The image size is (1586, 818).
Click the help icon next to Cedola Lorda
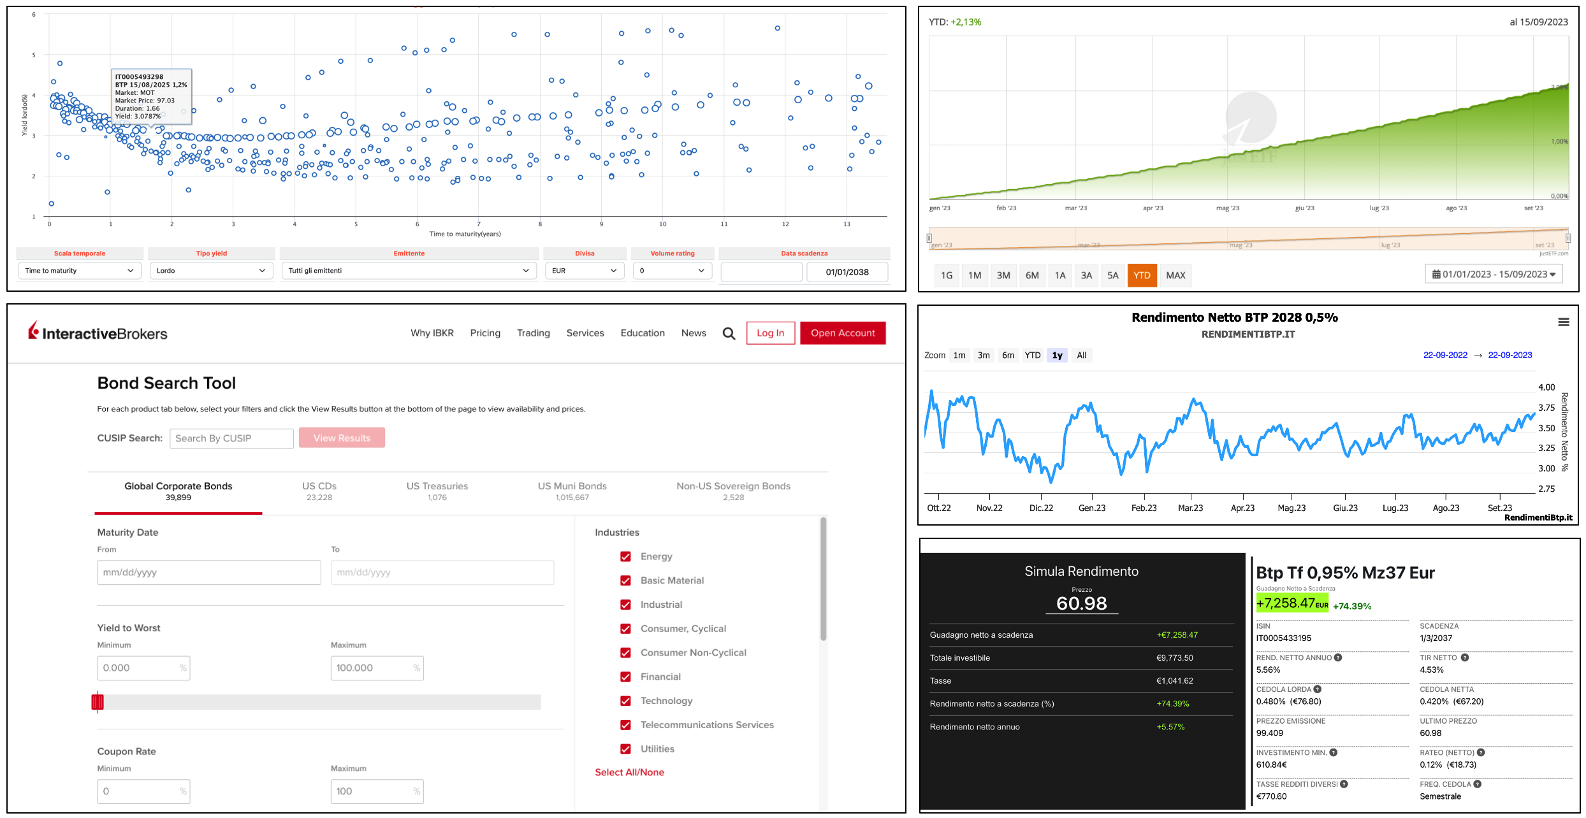pos(1318,689)
